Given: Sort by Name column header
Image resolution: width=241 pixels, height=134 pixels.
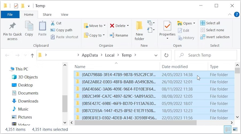Looking at the screenshot, I should tap(117, 67).
